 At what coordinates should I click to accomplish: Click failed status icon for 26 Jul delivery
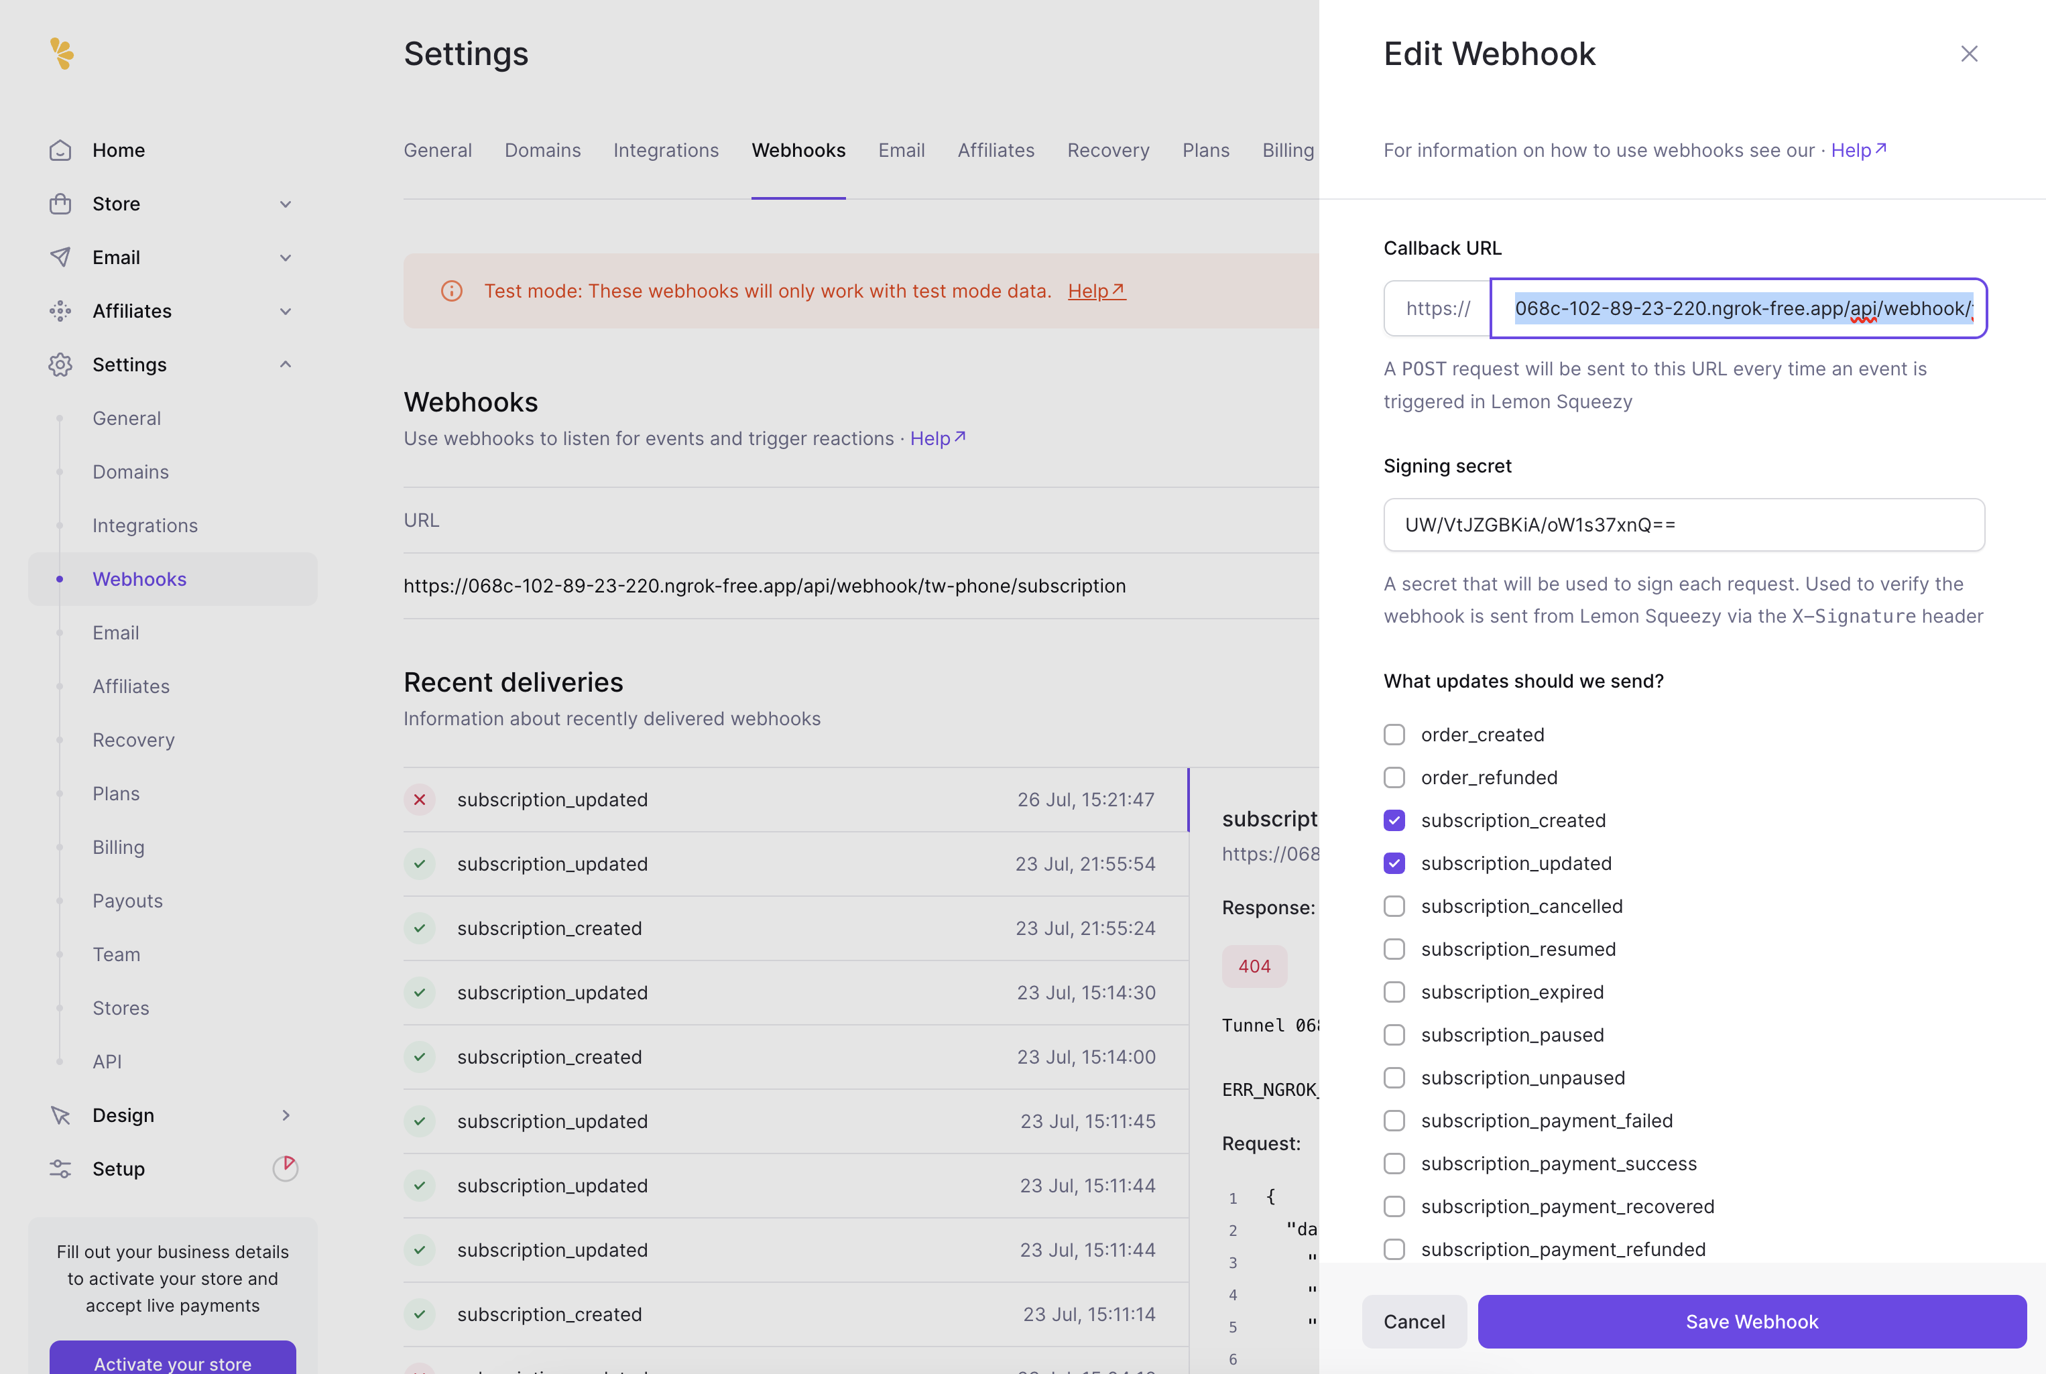pos(420,799)
